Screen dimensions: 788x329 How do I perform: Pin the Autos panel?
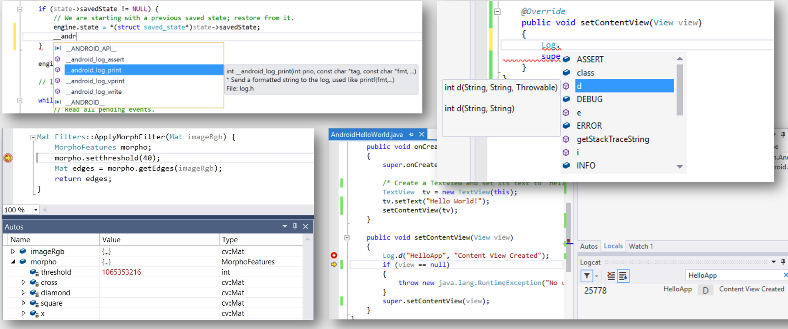point(295,226)
